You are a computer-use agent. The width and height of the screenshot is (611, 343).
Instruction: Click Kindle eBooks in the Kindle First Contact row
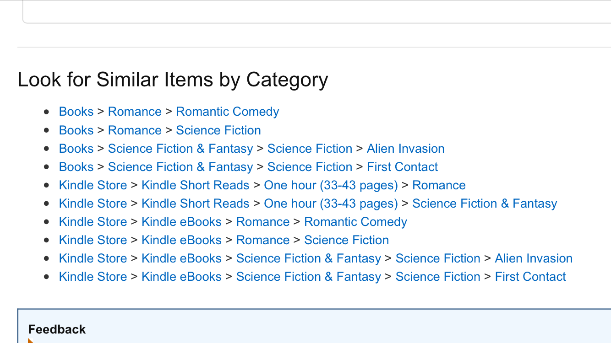181,277
